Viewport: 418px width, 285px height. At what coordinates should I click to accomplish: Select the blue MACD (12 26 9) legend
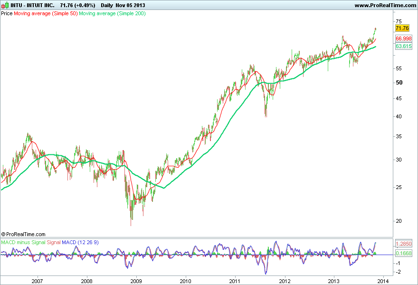pyautogui.click(x=80, y=242)
